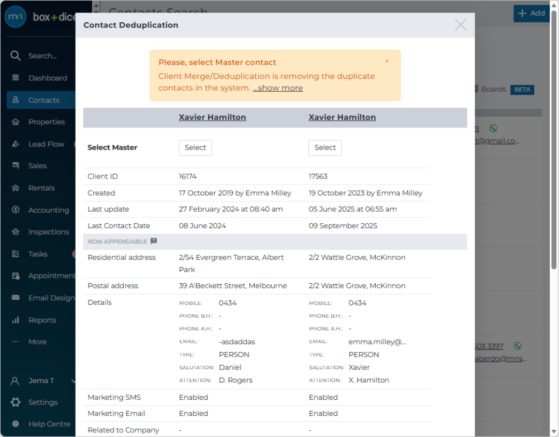Click the 09 September 2025 date

[x=343, y=226]
